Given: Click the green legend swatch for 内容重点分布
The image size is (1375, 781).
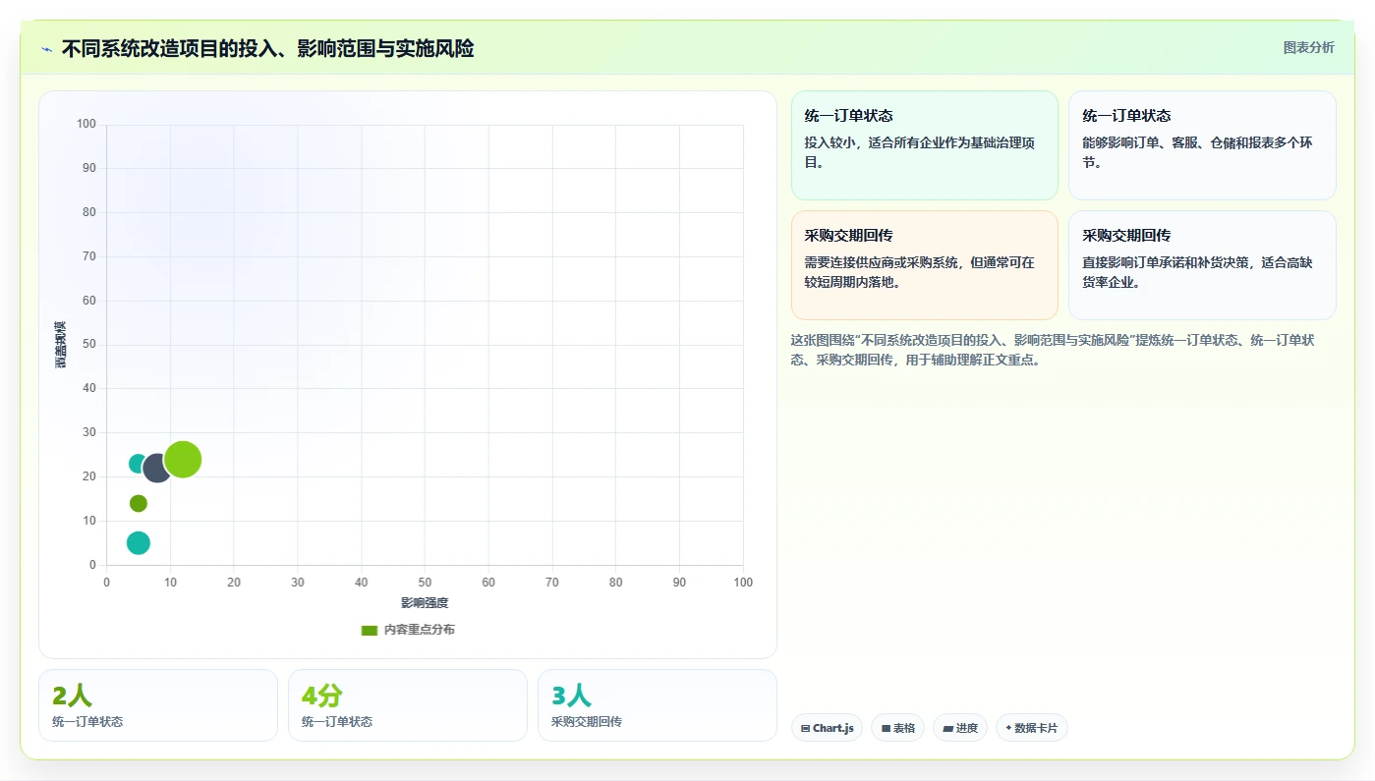Looking at the screenshot, I should 370,631.
